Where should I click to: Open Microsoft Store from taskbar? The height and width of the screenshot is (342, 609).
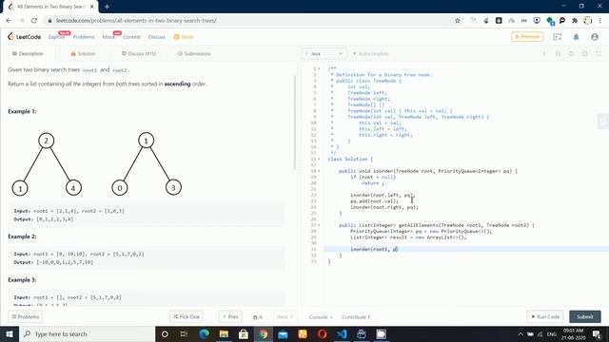click(x=244, y=333)
